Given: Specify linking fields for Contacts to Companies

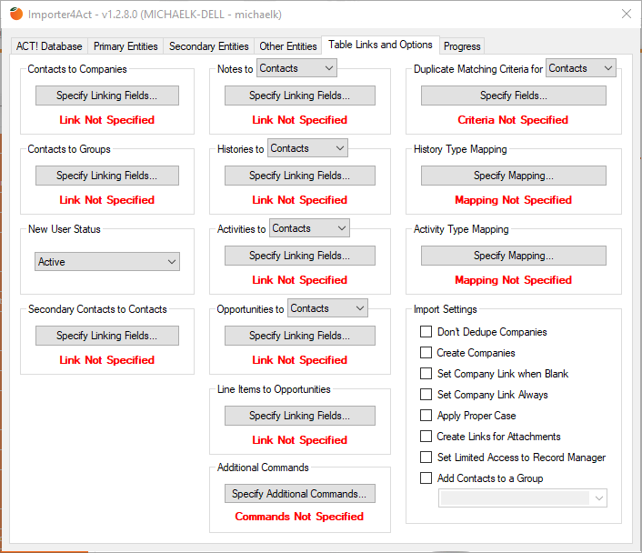Looking at the screenshot, I should [107, 96].
